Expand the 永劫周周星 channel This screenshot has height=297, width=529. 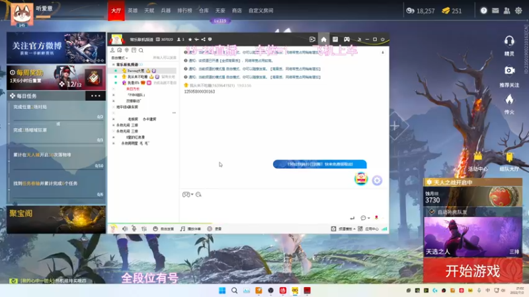(x=113, y=143)
